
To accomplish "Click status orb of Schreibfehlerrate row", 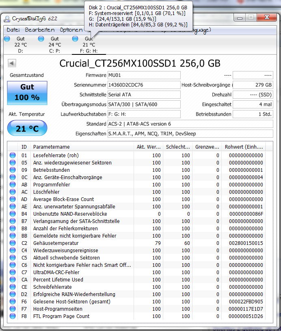I will click(x=13, y=287).
